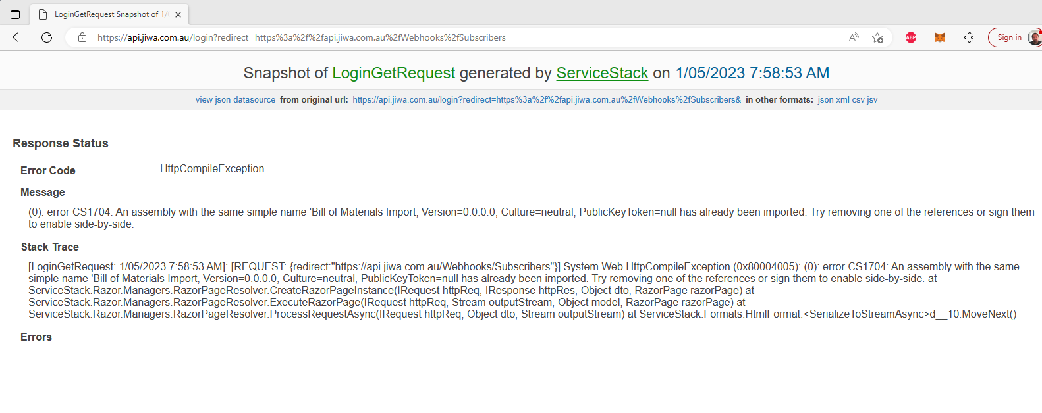This screenshot has height=413, width=1042.
Task: Add this page to favorites
Action: pos(877,37)
